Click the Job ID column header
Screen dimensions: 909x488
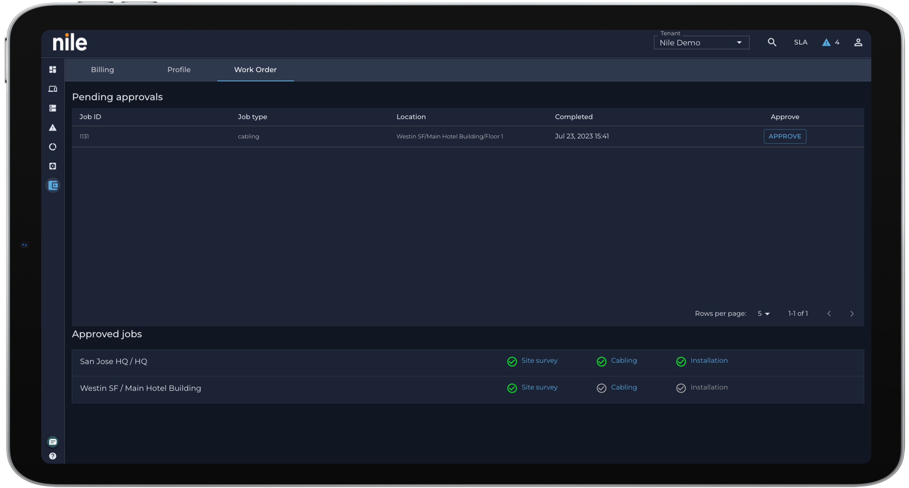(90, 117)
